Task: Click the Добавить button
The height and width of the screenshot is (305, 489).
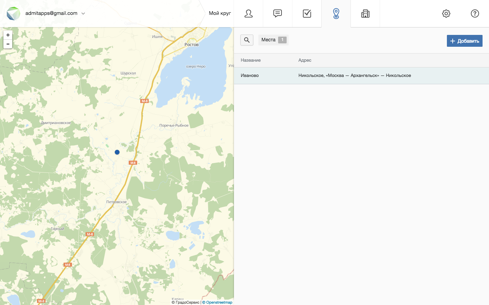Action: click(465, 41)
